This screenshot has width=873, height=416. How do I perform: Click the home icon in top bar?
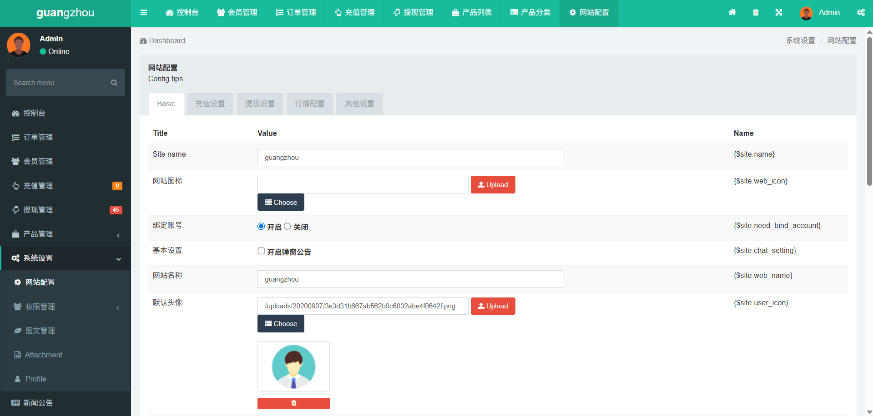tap(732, 13)
